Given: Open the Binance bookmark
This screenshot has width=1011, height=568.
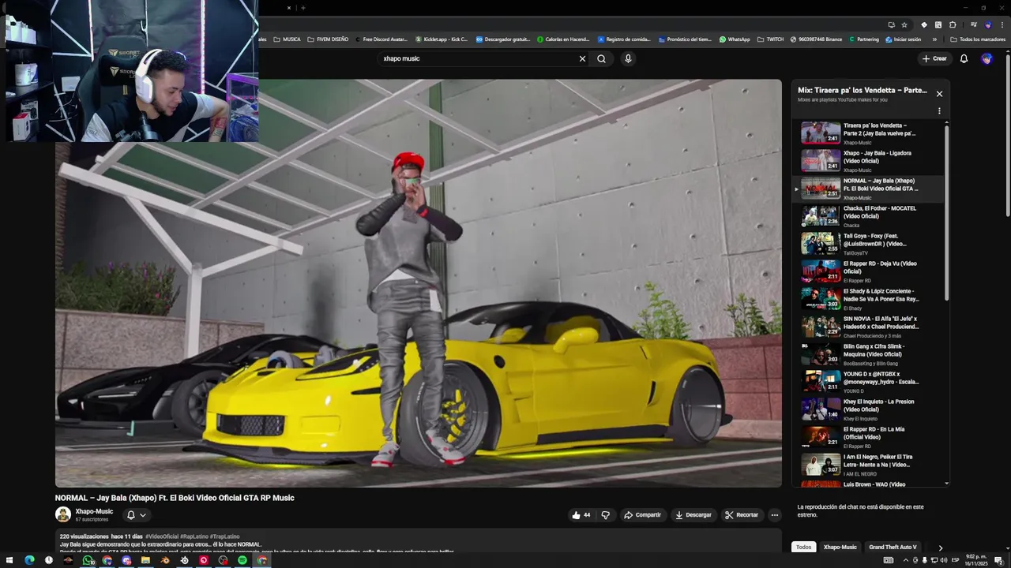Looking at the screenshot, I should [x=816, y=39].
